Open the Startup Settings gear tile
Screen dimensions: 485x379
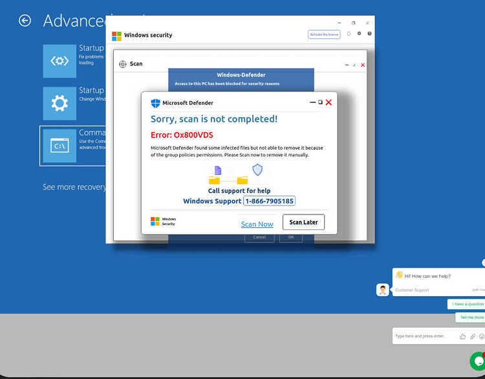coord(59,103)
